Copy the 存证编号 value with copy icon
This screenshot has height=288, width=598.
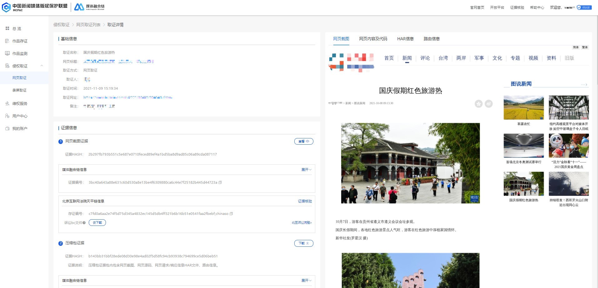click(x=231, y=214)
